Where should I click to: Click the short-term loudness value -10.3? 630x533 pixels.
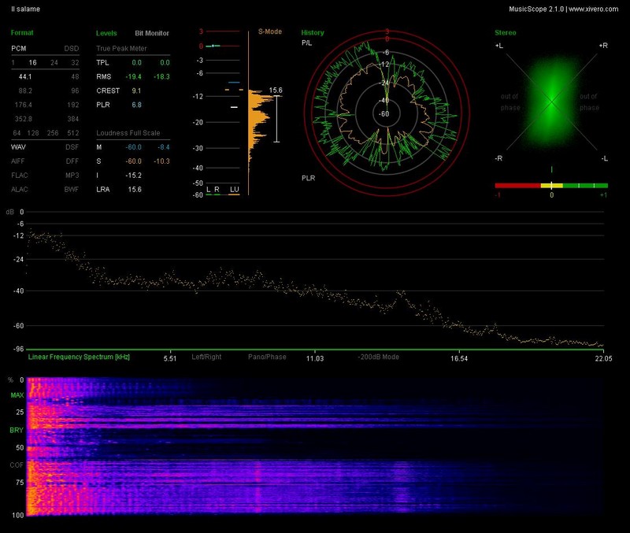161,161
